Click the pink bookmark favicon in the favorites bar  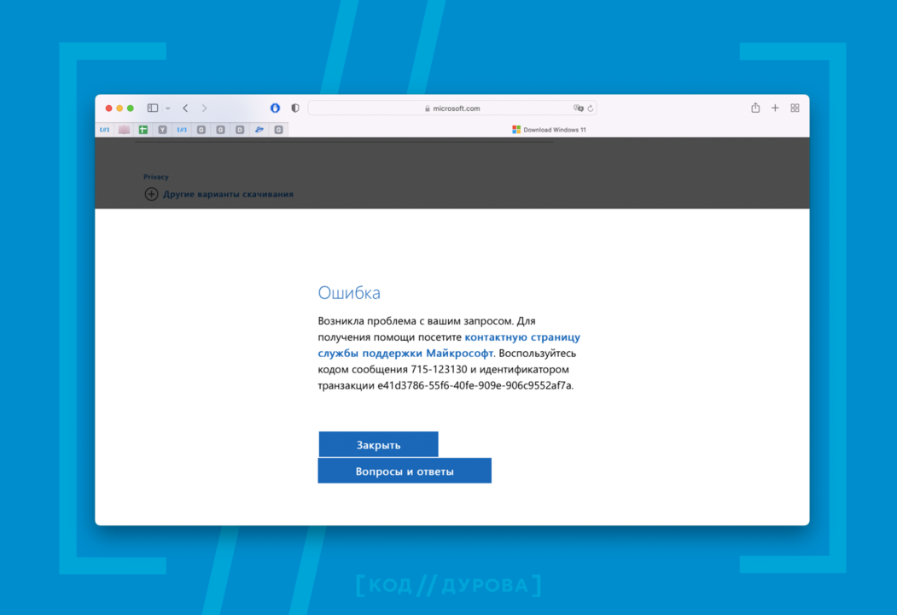[124, 129]
